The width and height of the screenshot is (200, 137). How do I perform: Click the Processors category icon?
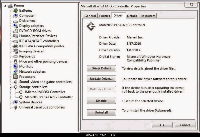[15, 77]
